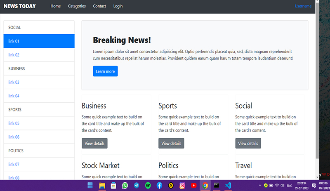Launch YouTube from the taskbar
The height and width of the screenshot is (191, 330).
coord(193,186)
